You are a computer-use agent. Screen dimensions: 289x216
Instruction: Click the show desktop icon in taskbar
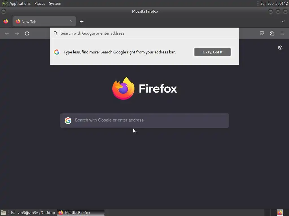click(x=3, y=213)
